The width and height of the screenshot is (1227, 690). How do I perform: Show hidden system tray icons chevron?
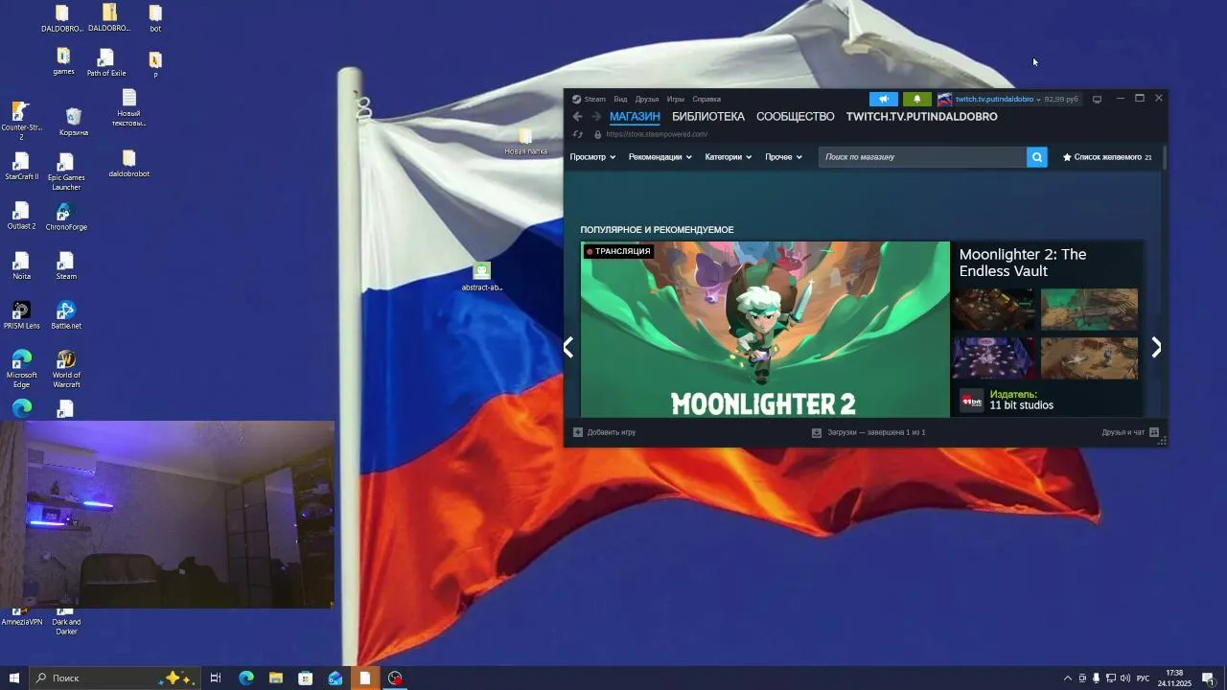tap(1068, 678)
